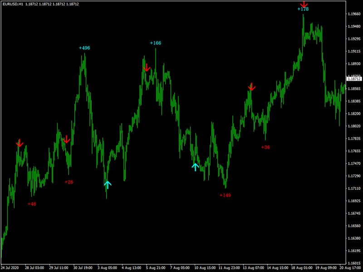363x272 pixels.
Task: Select the red sell arrow above the +36 label
Action: (252, 87)
